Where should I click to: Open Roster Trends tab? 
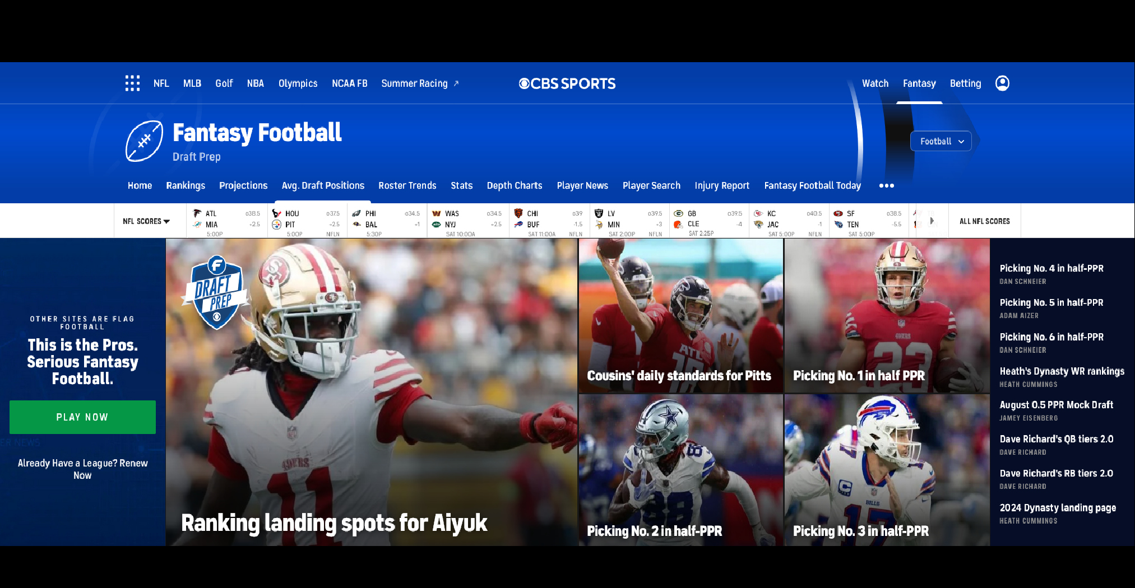pos(407,185)
